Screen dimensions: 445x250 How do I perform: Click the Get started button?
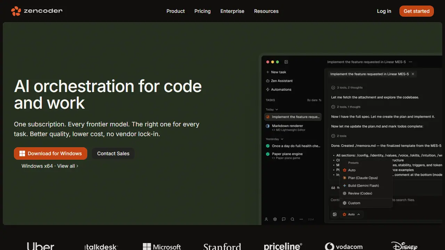(x=416, y=11)
